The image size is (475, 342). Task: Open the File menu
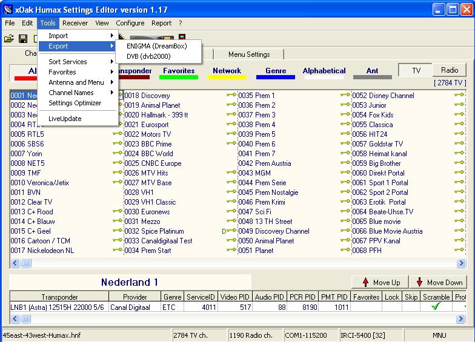[10, 23]
